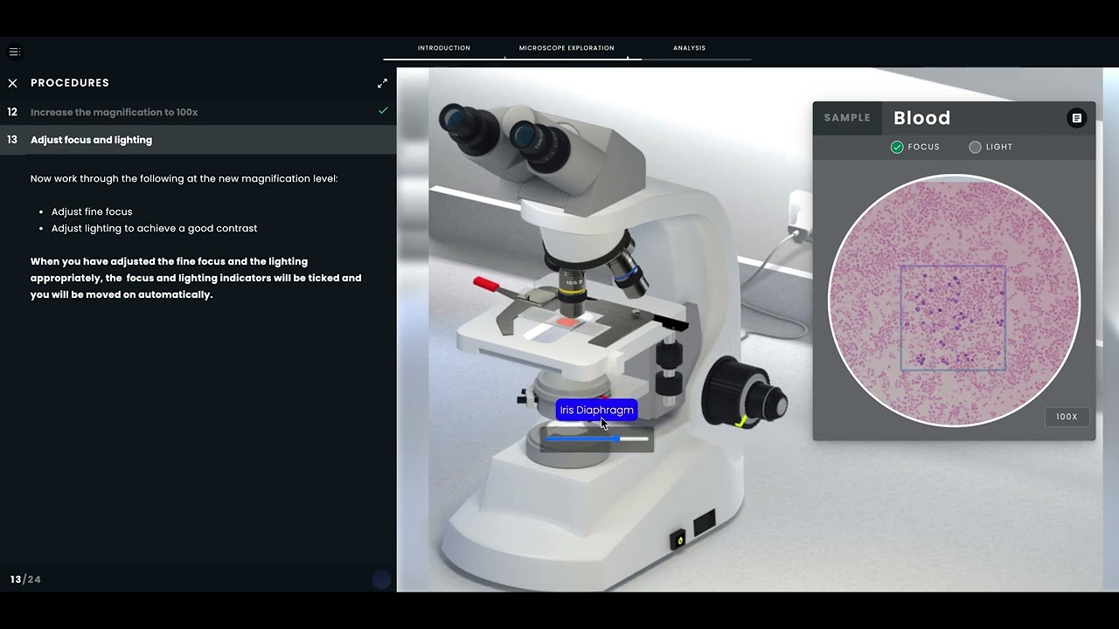Select step 13 Adjust focus and lighting
1119x629 pixels.
(x=198, y=140)
